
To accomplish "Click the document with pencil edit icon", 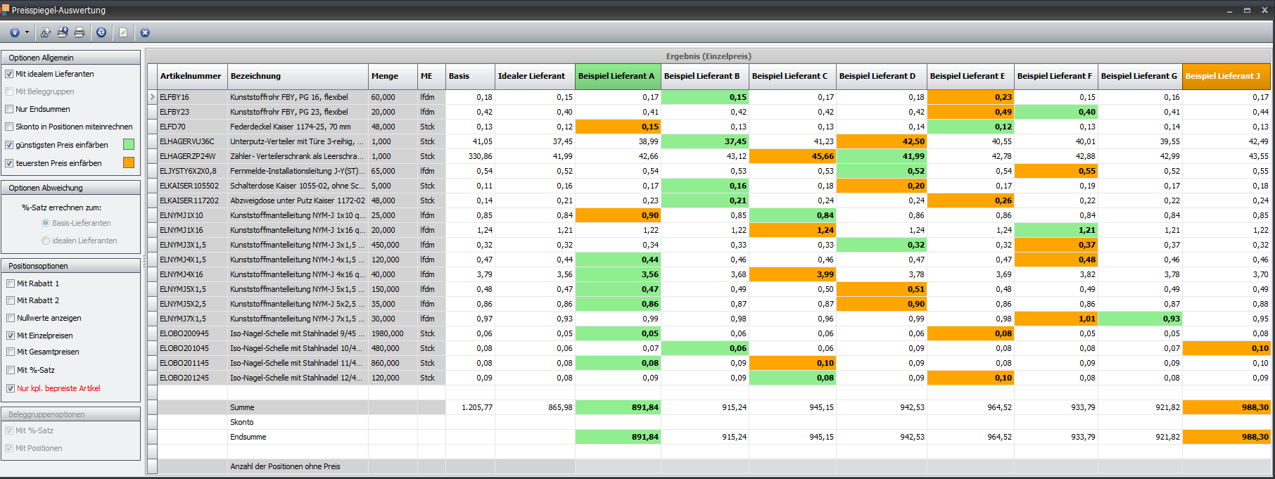I will (123, 32).
